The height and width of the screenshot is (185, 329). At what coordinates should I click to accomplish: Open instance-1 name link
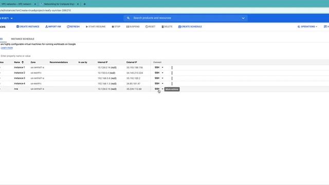pyautogui.click(x=20, y=67)
